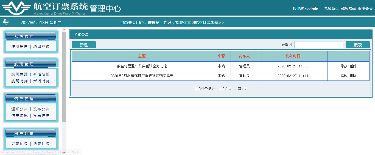Click the airline logo icon in header
The height and width of the screenshot is (155, 375).
tap(16, 8)
